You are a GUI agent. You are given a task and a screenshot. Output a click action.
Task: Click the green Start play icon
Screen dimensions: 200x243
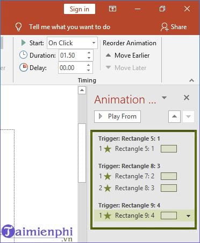pos(23,43)
